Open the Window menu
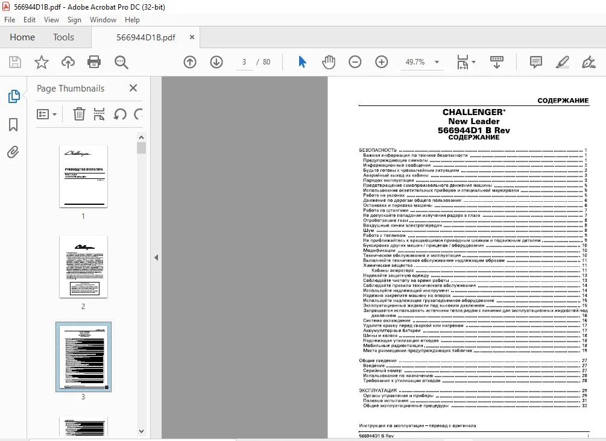This screenshot has height=441, width=606. coord(103,20)
